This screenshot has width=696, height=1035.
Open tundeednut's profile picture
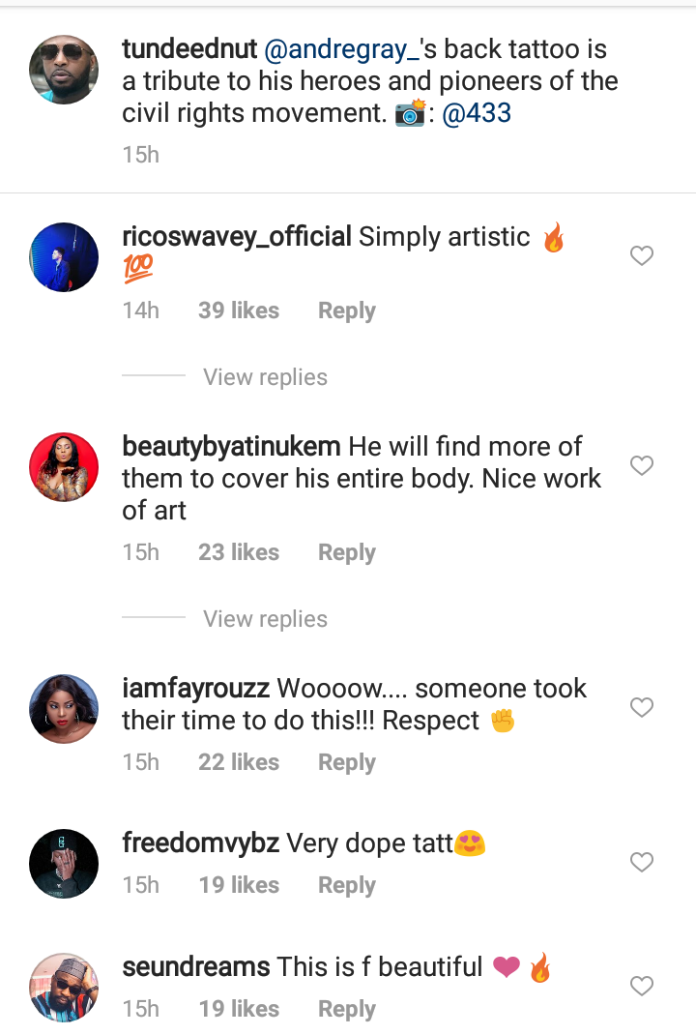tap(64, 71)
